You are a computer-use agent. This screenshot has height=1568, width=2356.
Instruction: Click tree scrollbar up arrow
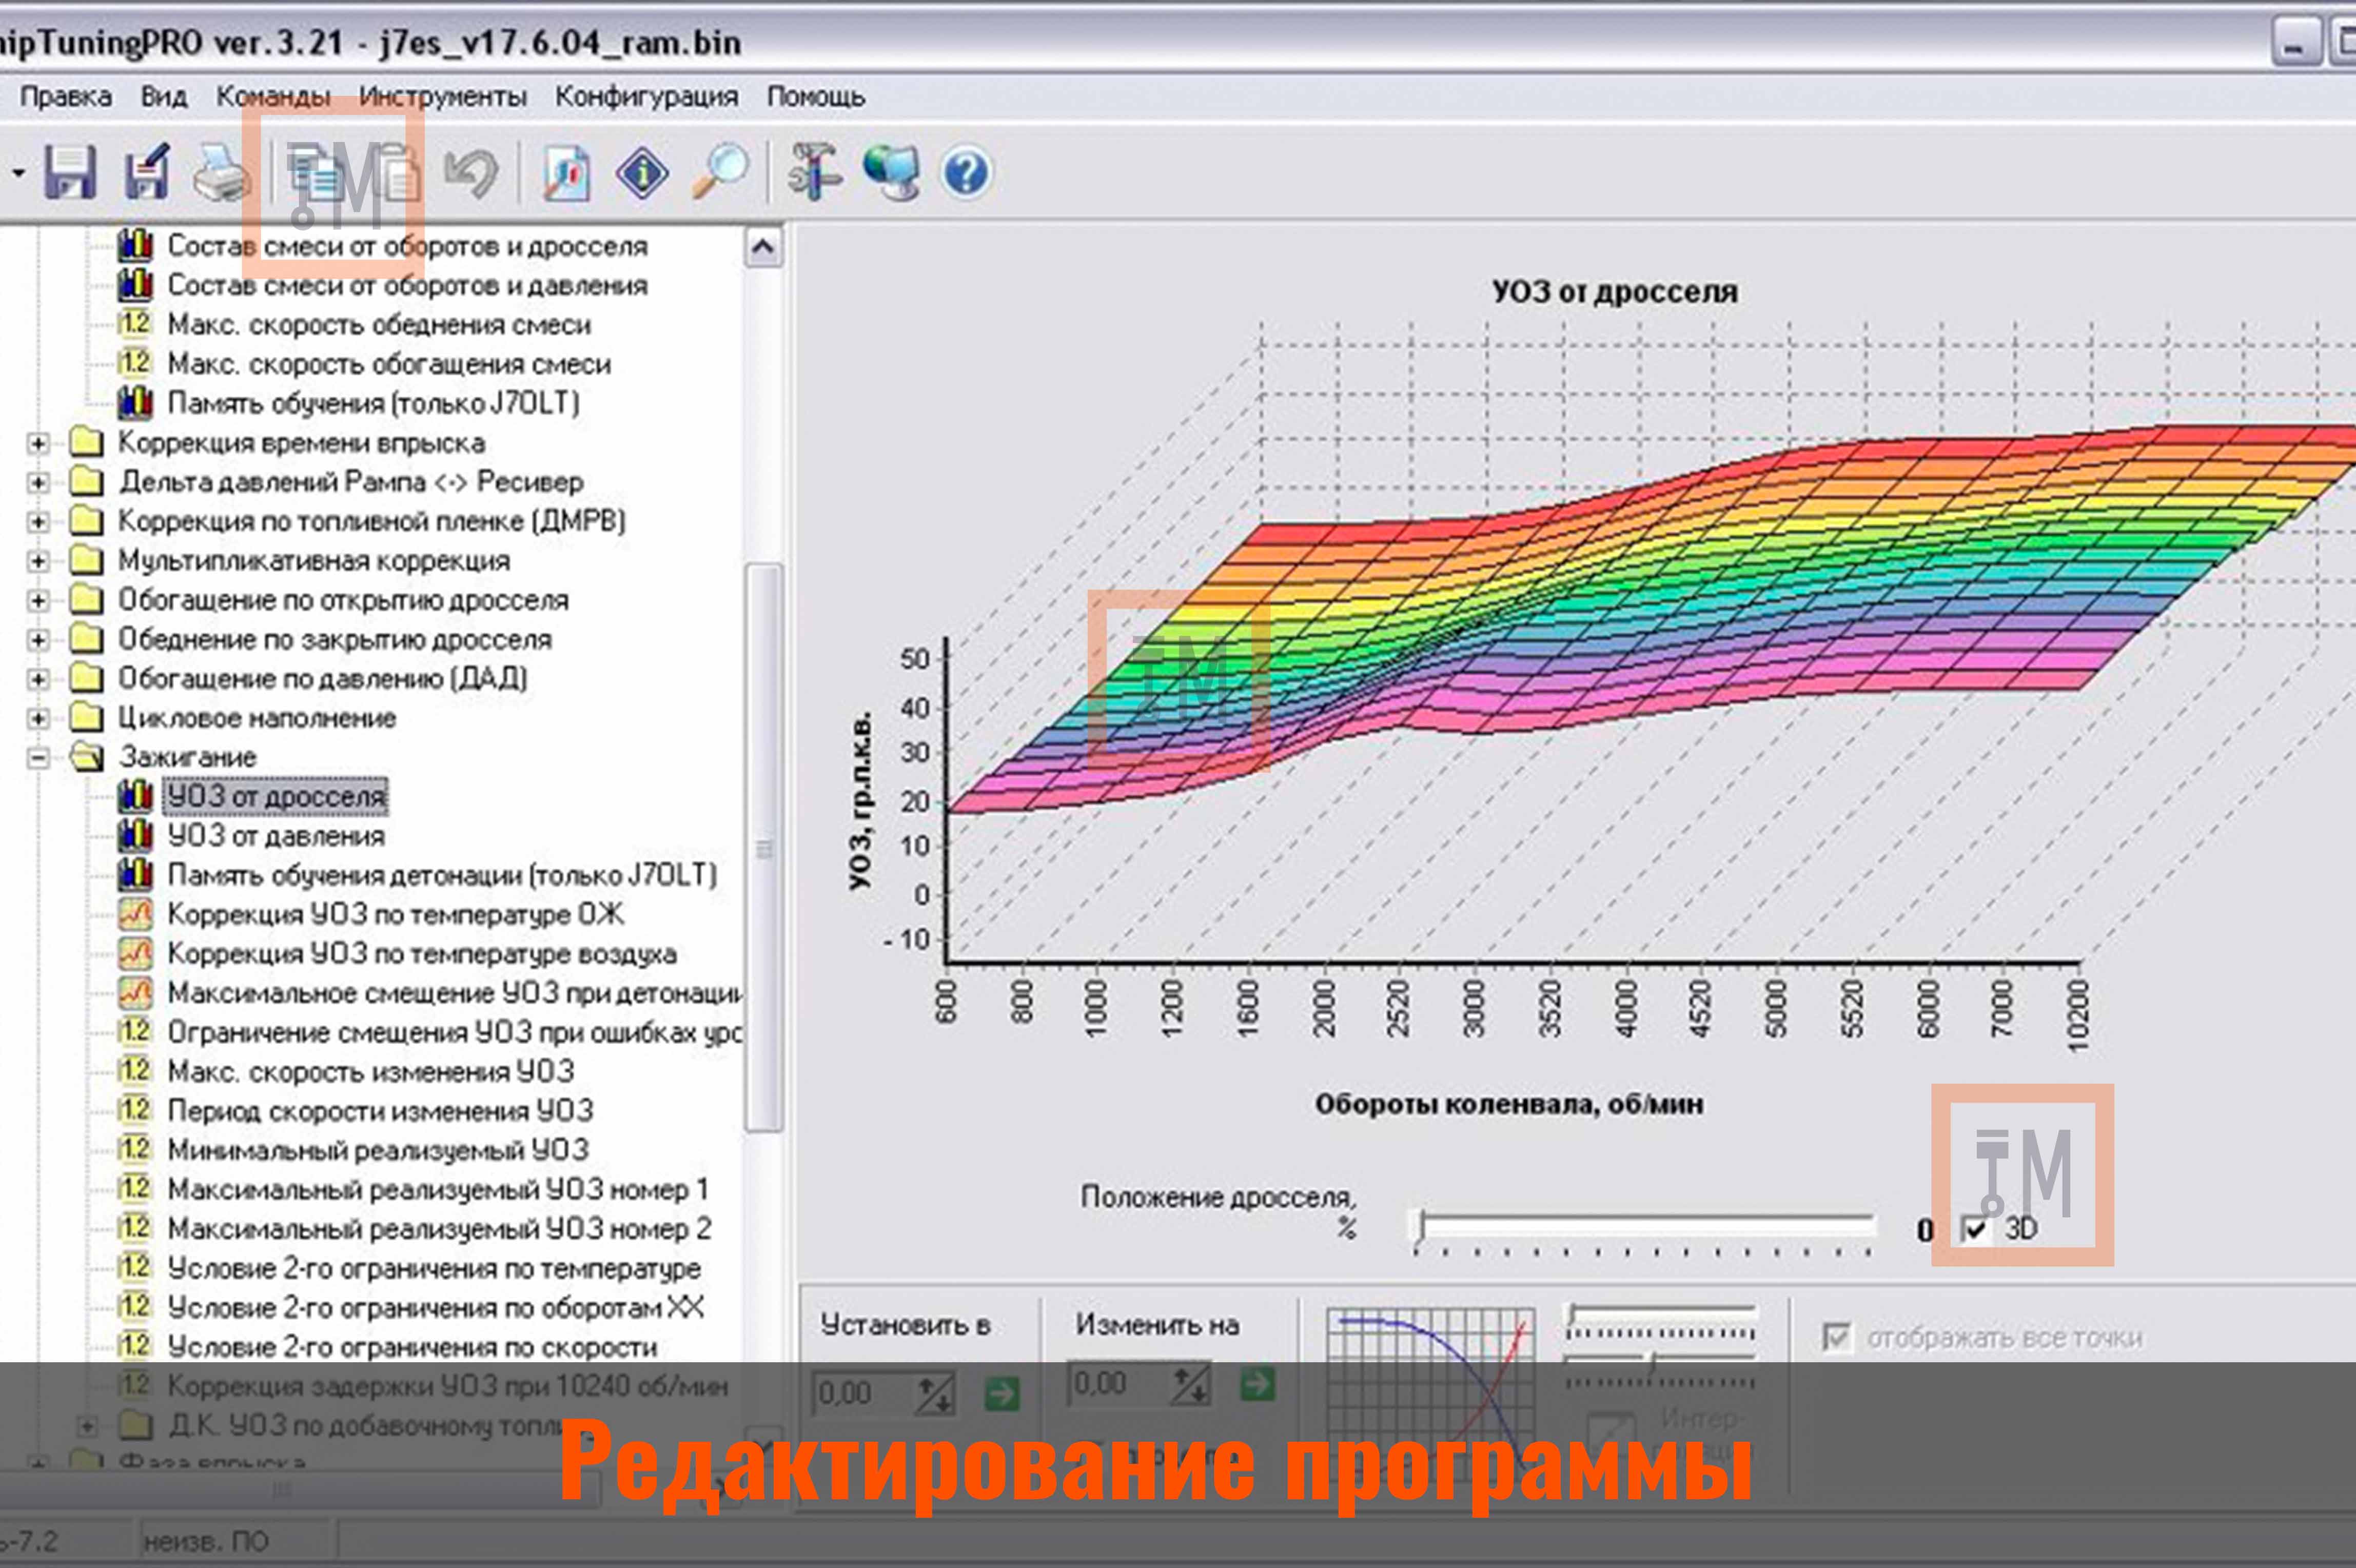763,247
